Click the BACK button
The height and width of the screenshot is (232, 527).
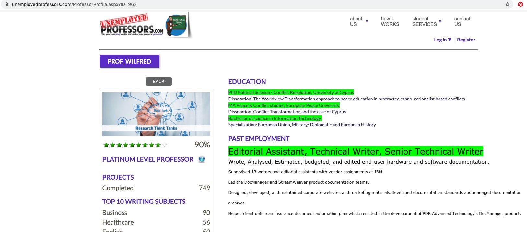(x=159, y=81)
